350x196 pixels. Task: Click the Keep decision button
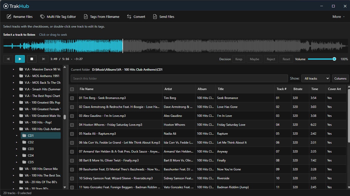point(239,59)
